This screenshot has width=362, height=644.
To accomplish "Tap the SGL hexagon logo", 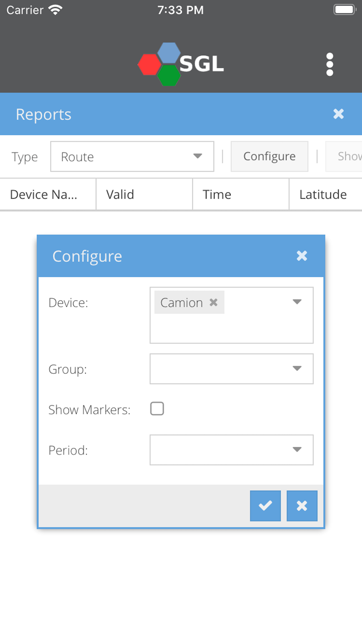I will pos(181,64).
